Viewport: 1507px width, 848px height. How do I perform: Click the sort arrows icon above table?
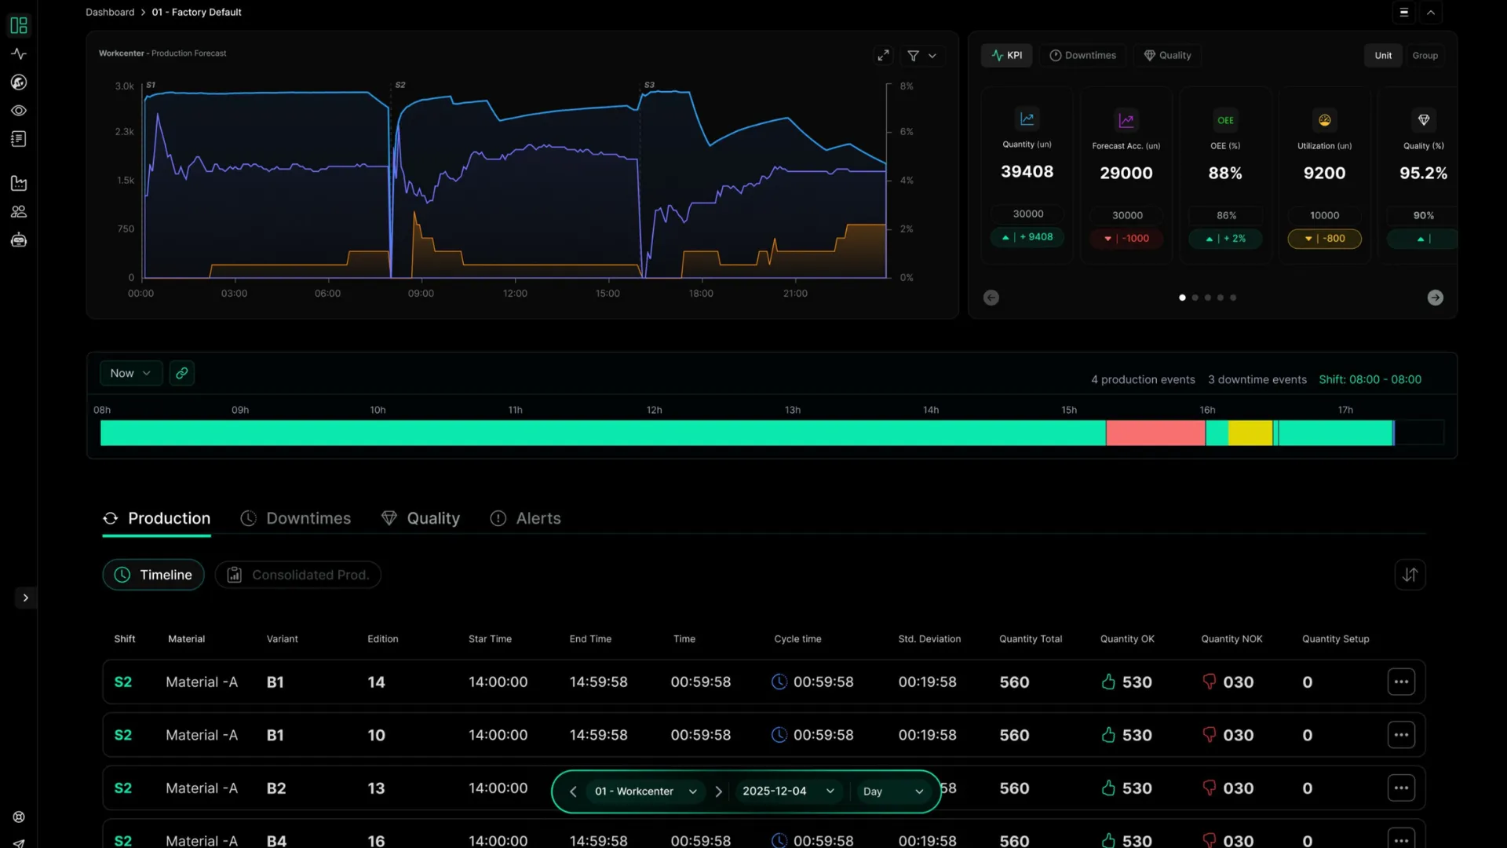1410,575
